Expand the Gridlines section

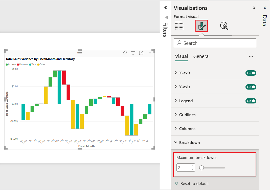pos(176,114)
